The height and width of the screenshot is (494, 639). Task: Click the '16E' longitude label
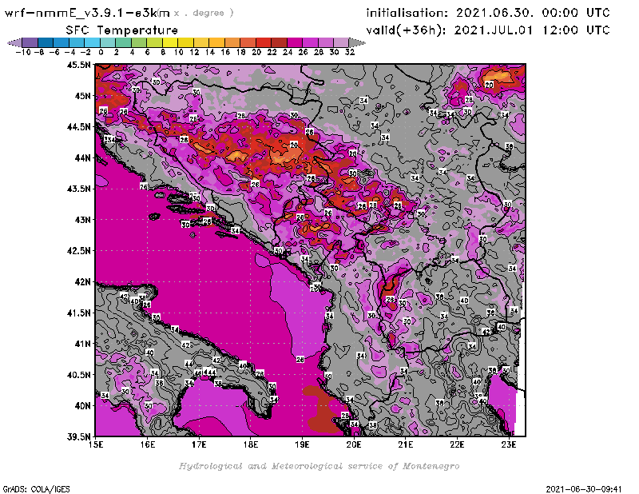click(x=148, y=444)
